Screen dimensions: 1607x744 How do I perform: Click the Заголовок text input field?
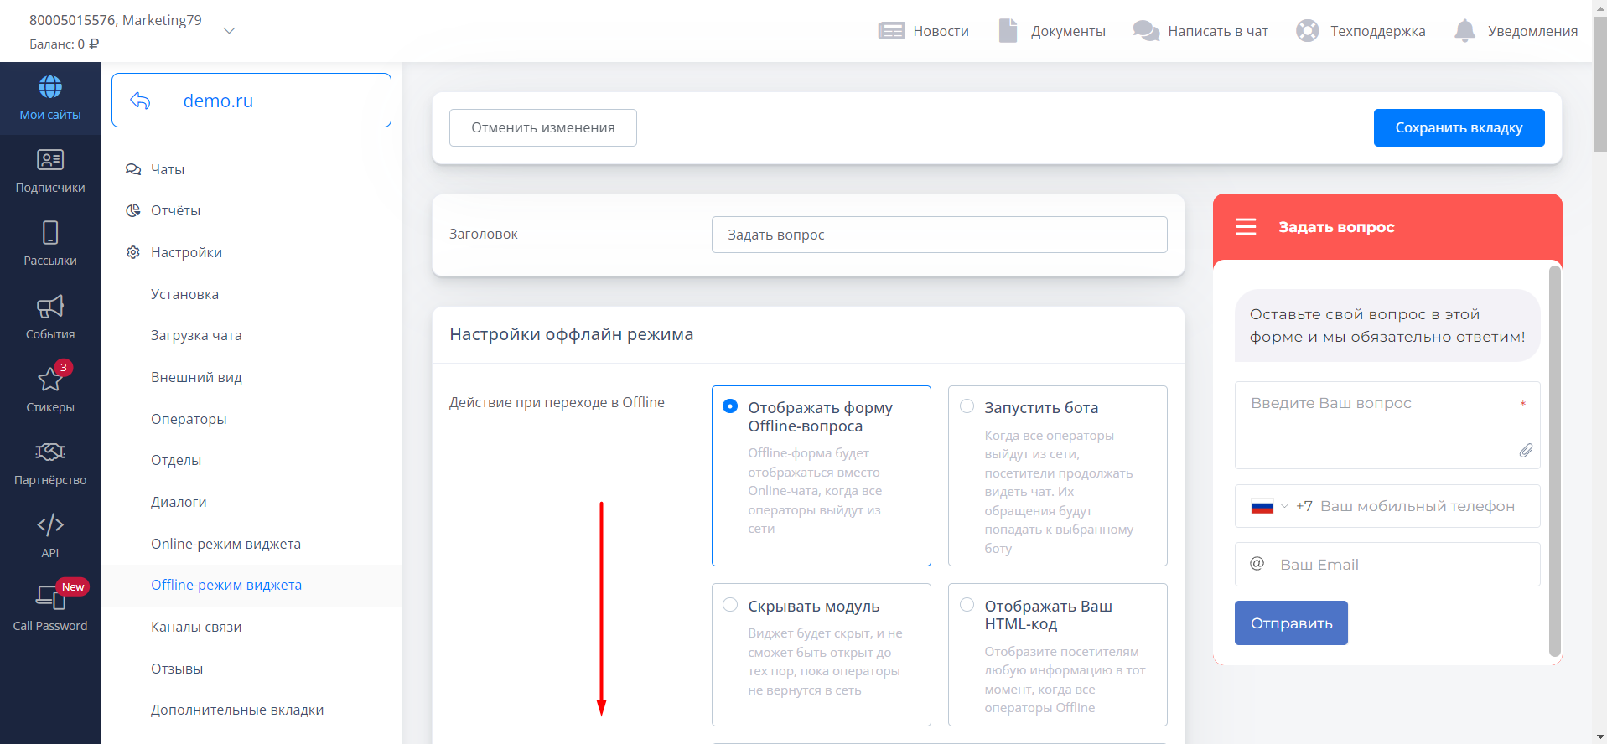click(939, 235)
